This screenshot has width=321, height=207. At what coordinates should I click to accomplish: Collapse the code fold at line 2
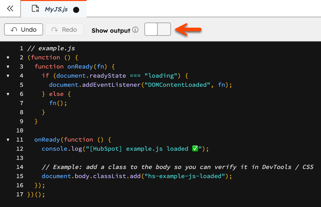tap(8, 58)
